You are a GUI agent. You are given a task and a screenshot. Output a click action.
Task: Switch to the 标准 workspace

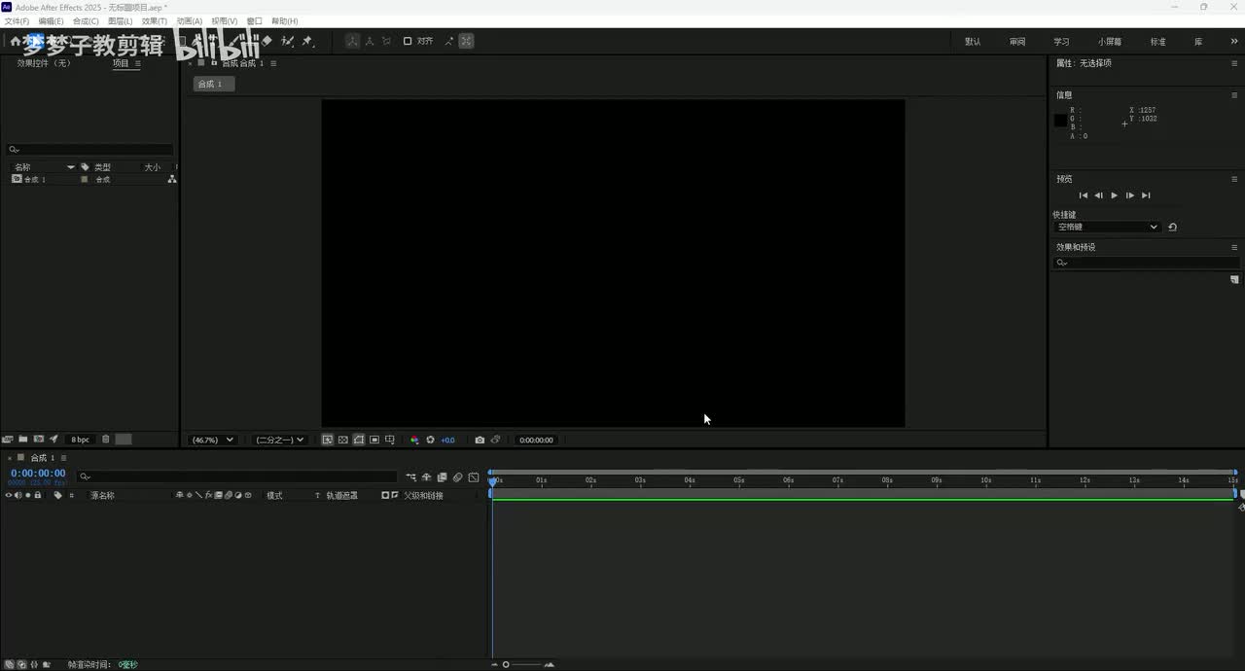pos(1157,42)
